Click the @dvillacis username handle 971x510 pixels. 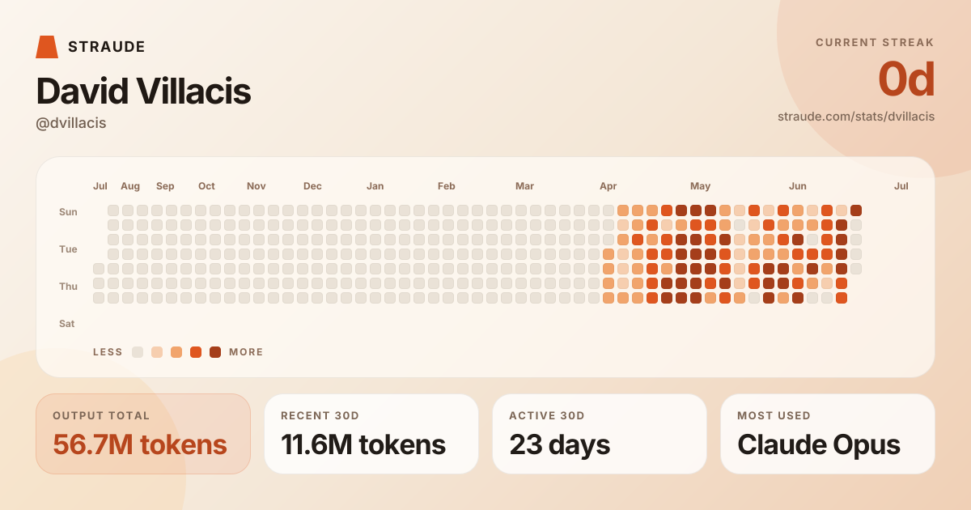(71, 123)
